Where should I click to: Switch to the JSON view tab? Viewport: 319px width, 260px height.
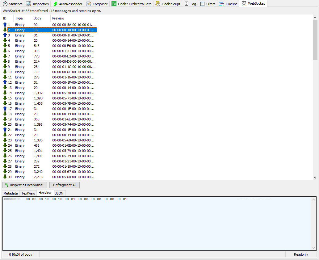pyautogui.click(x=59, y=193)
